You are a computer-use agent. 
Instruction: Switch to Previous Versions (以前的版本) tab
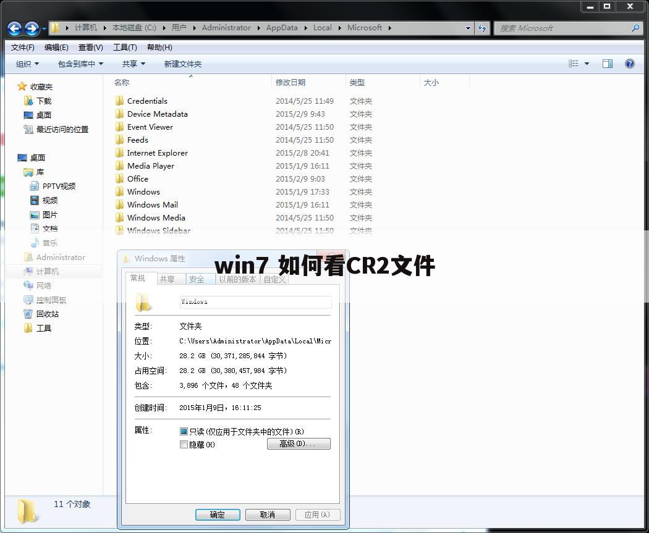(x=237, y=280)
